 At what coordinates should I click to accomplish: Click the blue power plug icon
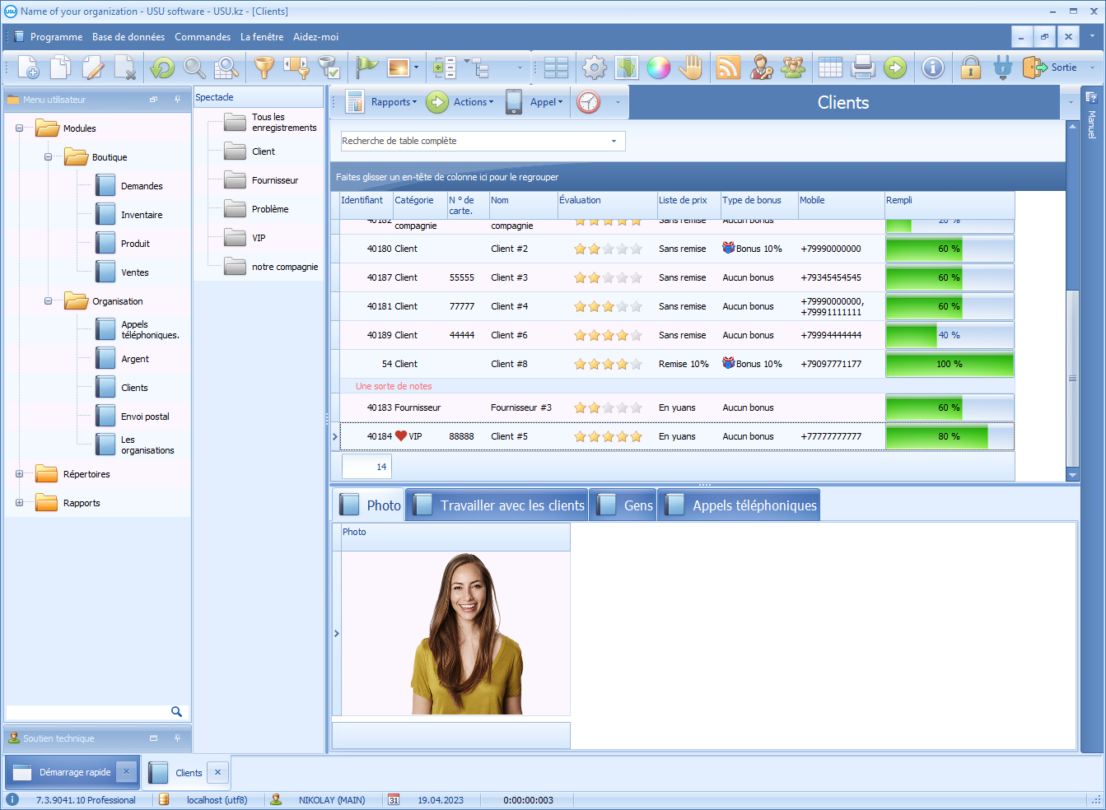[1002, 67]
